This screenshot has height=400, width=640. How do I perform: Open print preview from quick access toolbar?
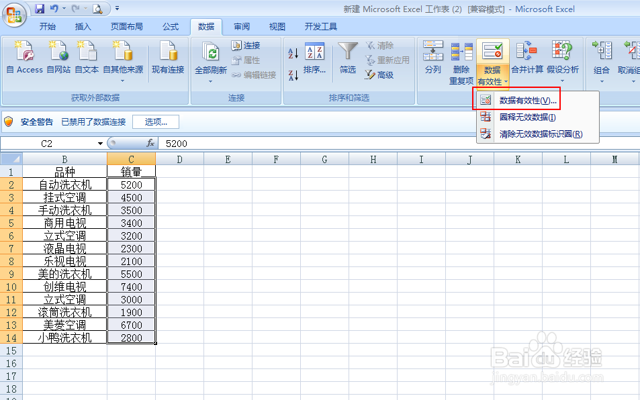pyautogui.click(x=97, y=9)
